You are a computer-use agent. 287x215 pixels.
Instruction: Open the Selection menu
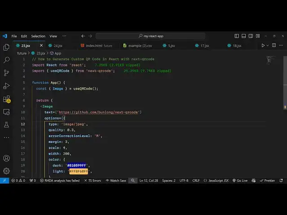38,36
